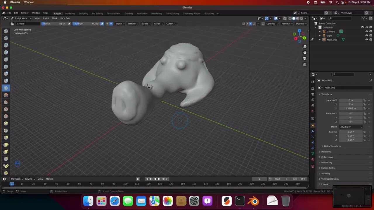Switch to the Shading workspace tab
374x210 pixels.
(x=129, y=13)
